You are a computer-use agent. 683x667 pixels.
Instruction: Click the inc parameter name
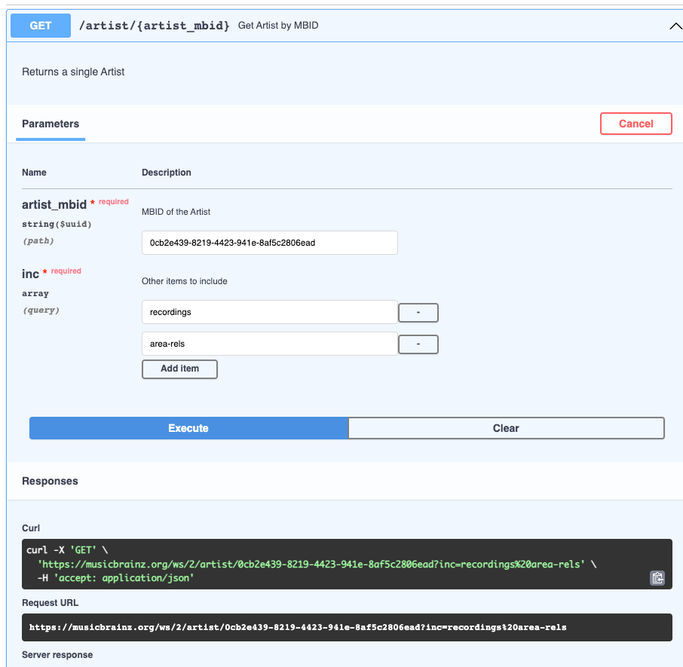(30, 274)
